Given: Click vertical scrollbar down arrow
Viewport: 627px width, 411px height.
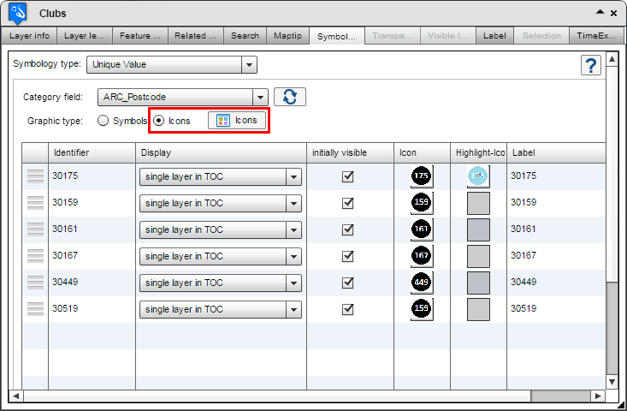Looking at the screenshot, I should [x=612, y=381].
